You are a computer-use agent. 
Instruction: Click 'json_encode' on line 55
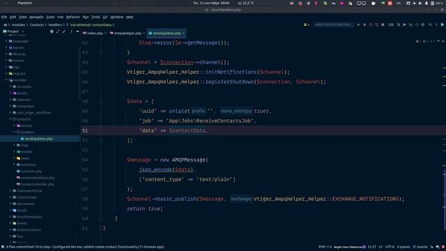pyautogui.click(x=155, y=169)
